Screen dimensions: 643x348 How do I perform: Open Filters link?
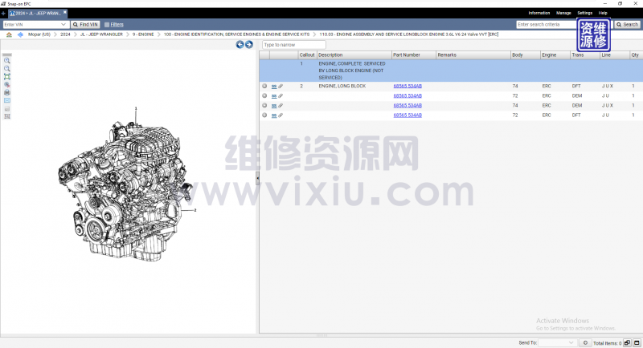(x=117, y=25)
